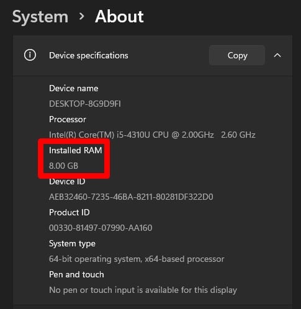301x309 pixels.
Task: Select the 8.00 GB RAM value
Action: (x=64, y=166)
